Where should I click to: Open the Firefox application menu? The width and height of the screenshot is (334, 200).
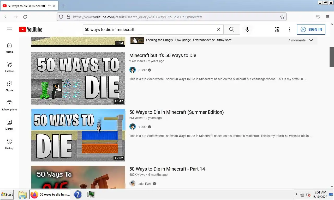click(x=328, y=17)
